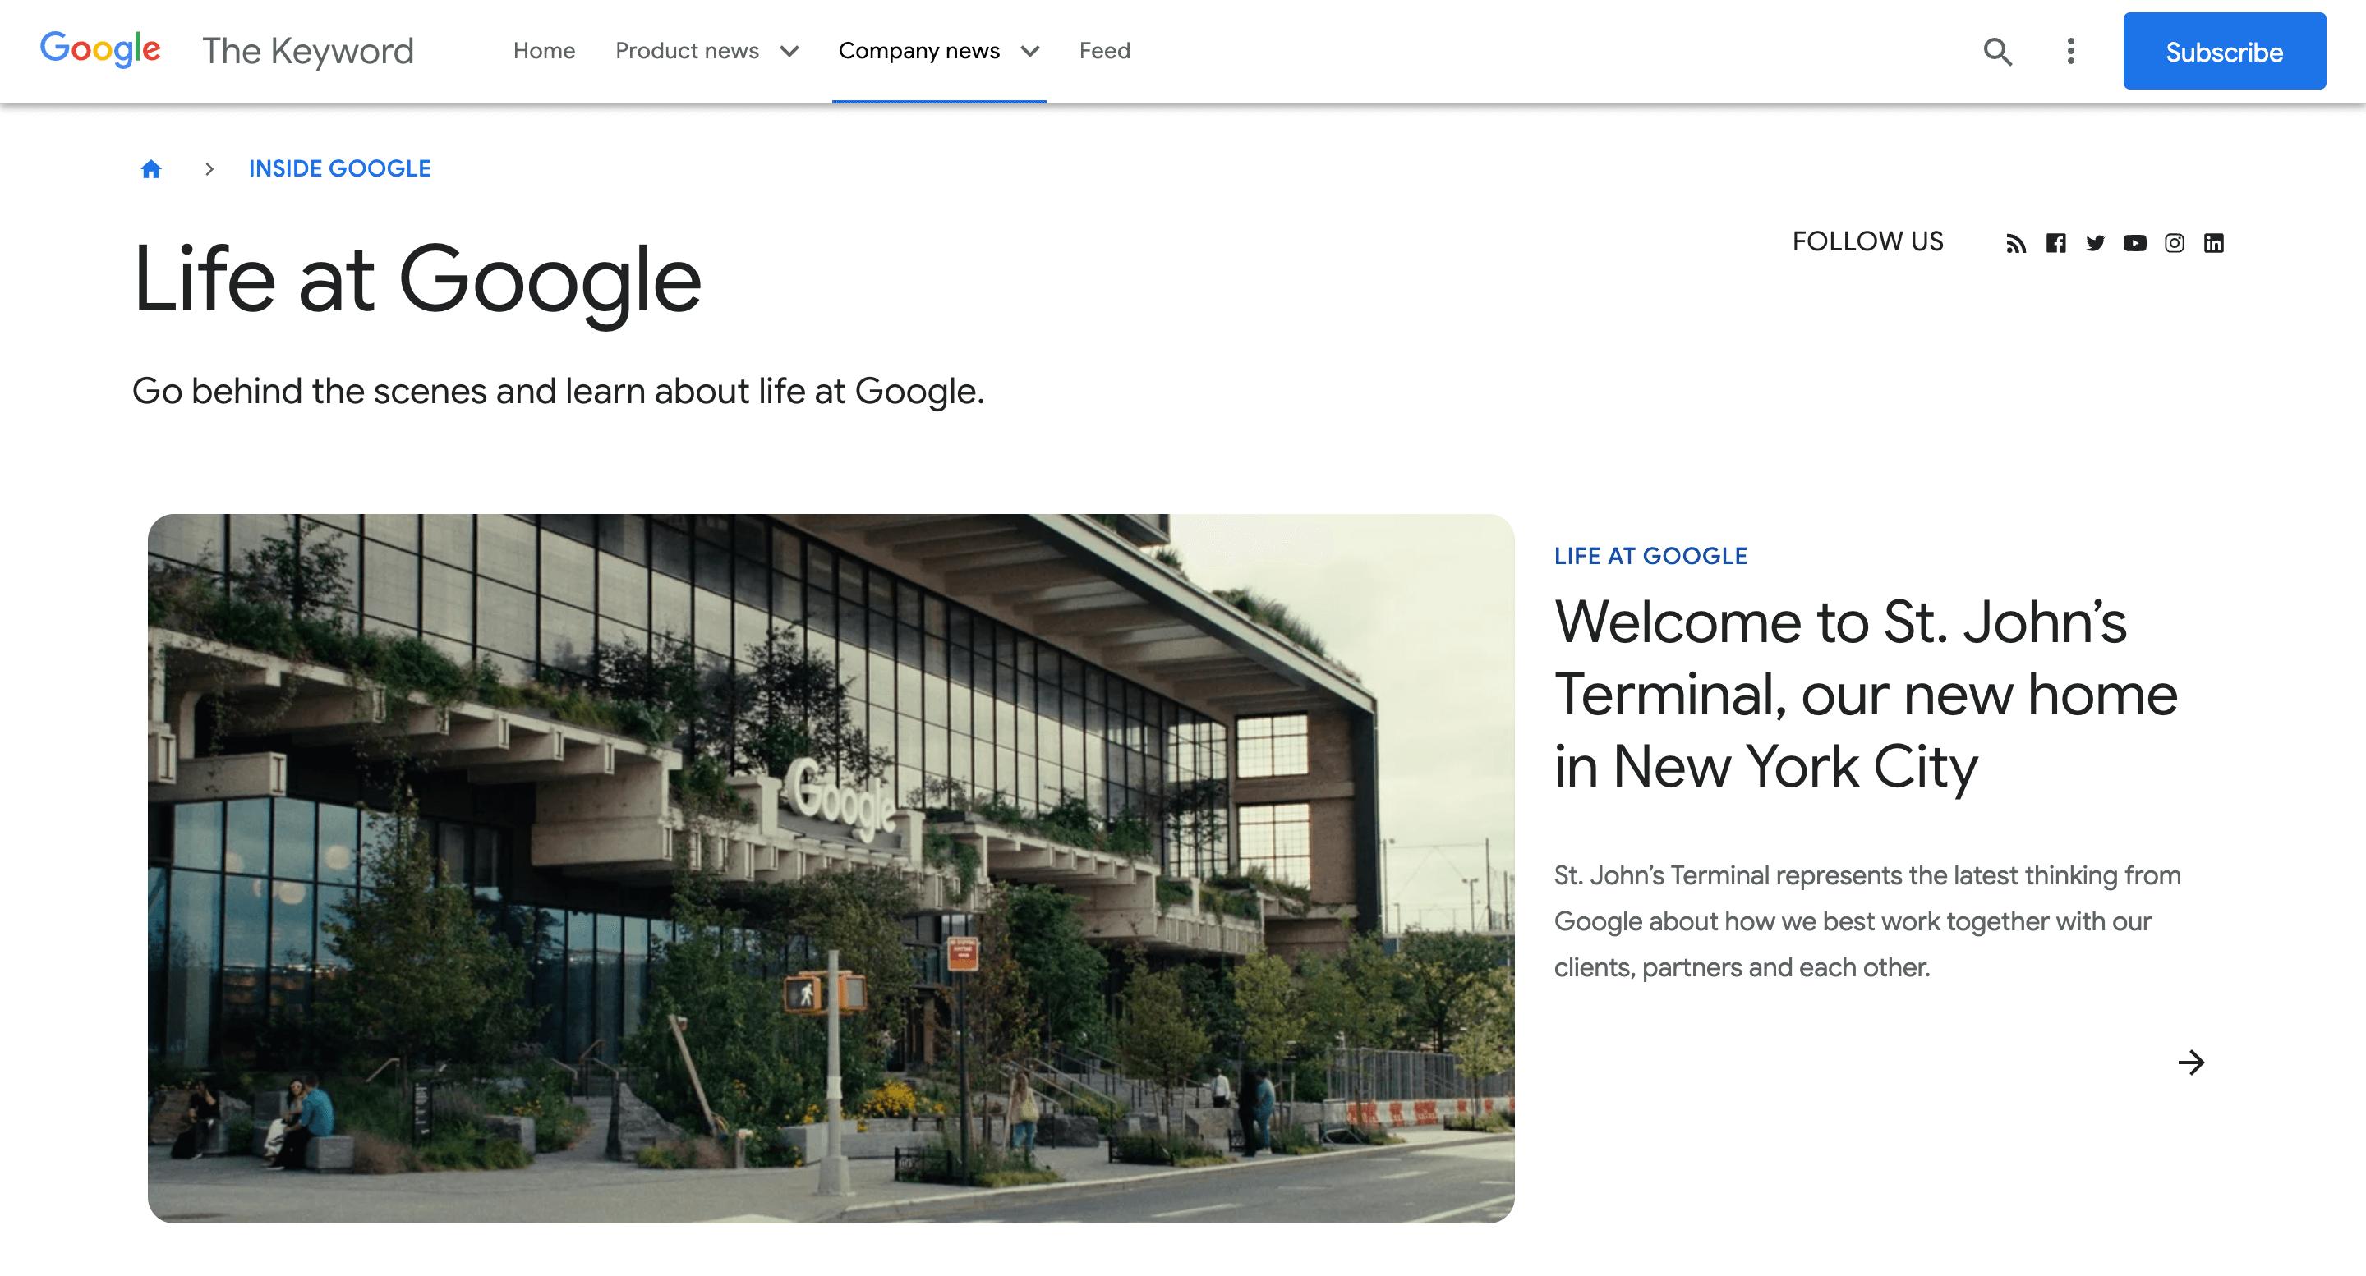
Task: Open the Google building photo thumbnail
Action: click(831, 867)
